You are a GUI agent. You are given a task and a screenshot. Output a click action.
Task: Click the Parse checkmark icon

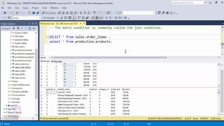[62, 18]
